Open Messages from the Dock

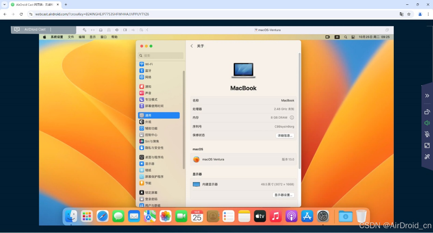point(118,216)
